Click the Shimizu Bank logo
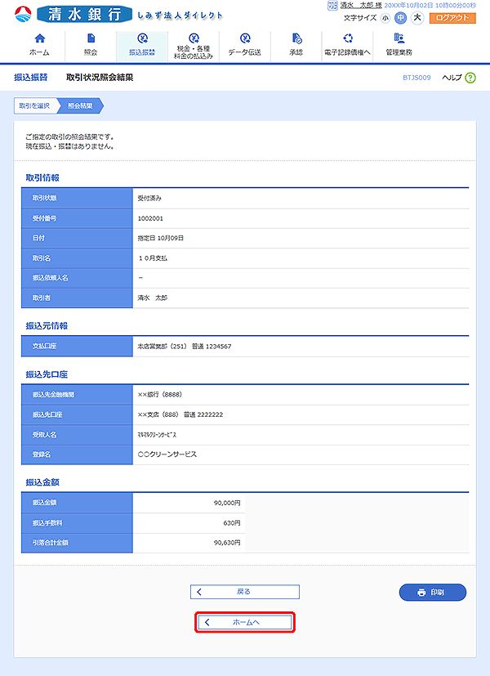Viewport: 490px width, 676px height. click(x=78, y=15)
